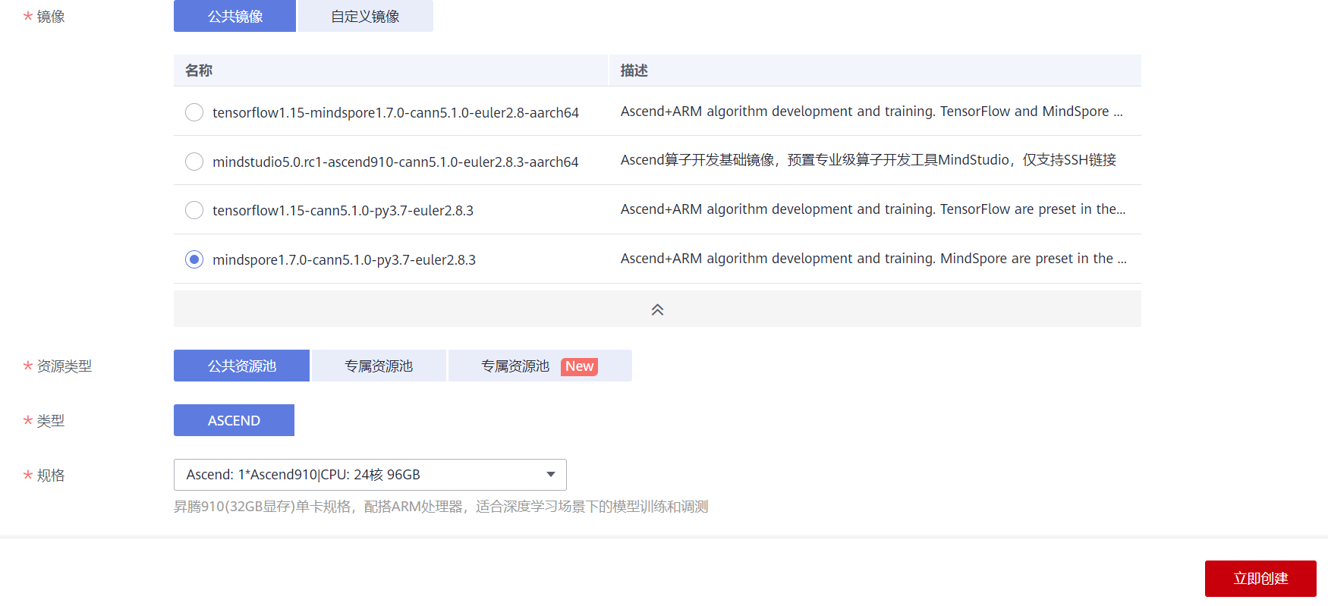Choose 专属资源池 option marked New
The image size is (1328, 606).
540,366
